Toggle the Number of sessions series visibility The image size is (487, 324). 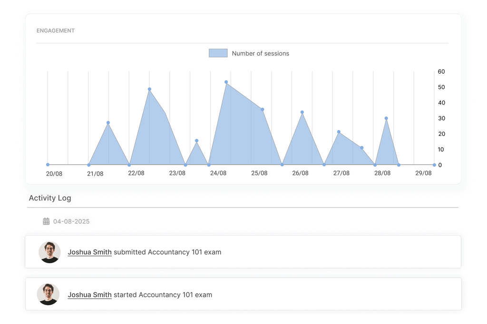[x=260, y=54]
